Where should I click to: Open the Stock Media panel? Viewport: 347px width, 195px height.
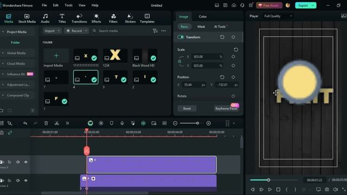click(27, 18)
